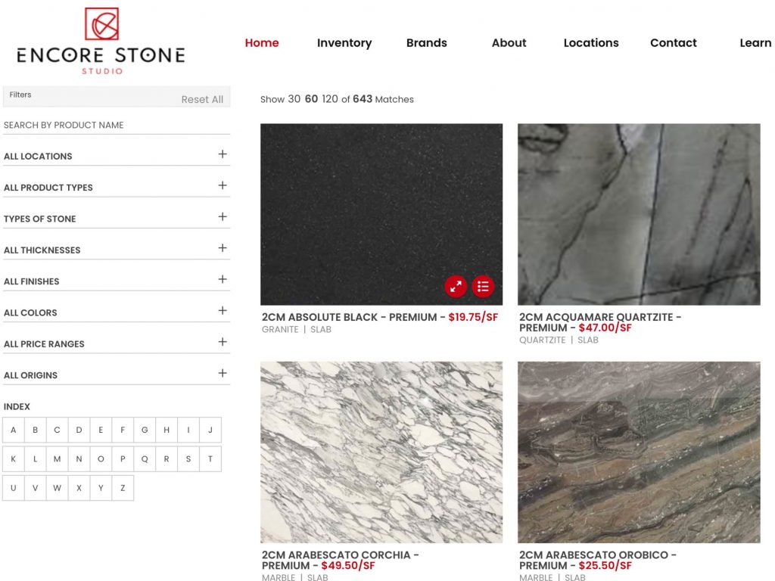Select index letter J
Viewport: 775px width, 581px height.
(210, 430)
